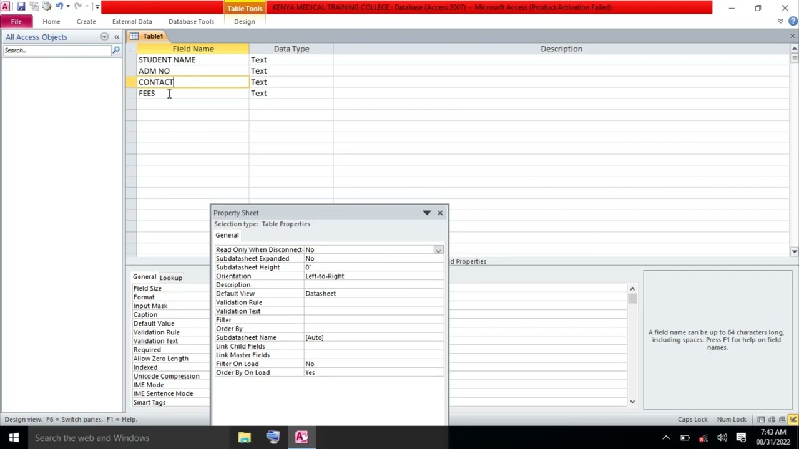Close the Property Sheet pane
This screenshot has width=799, height=449.
coord(440,213)
